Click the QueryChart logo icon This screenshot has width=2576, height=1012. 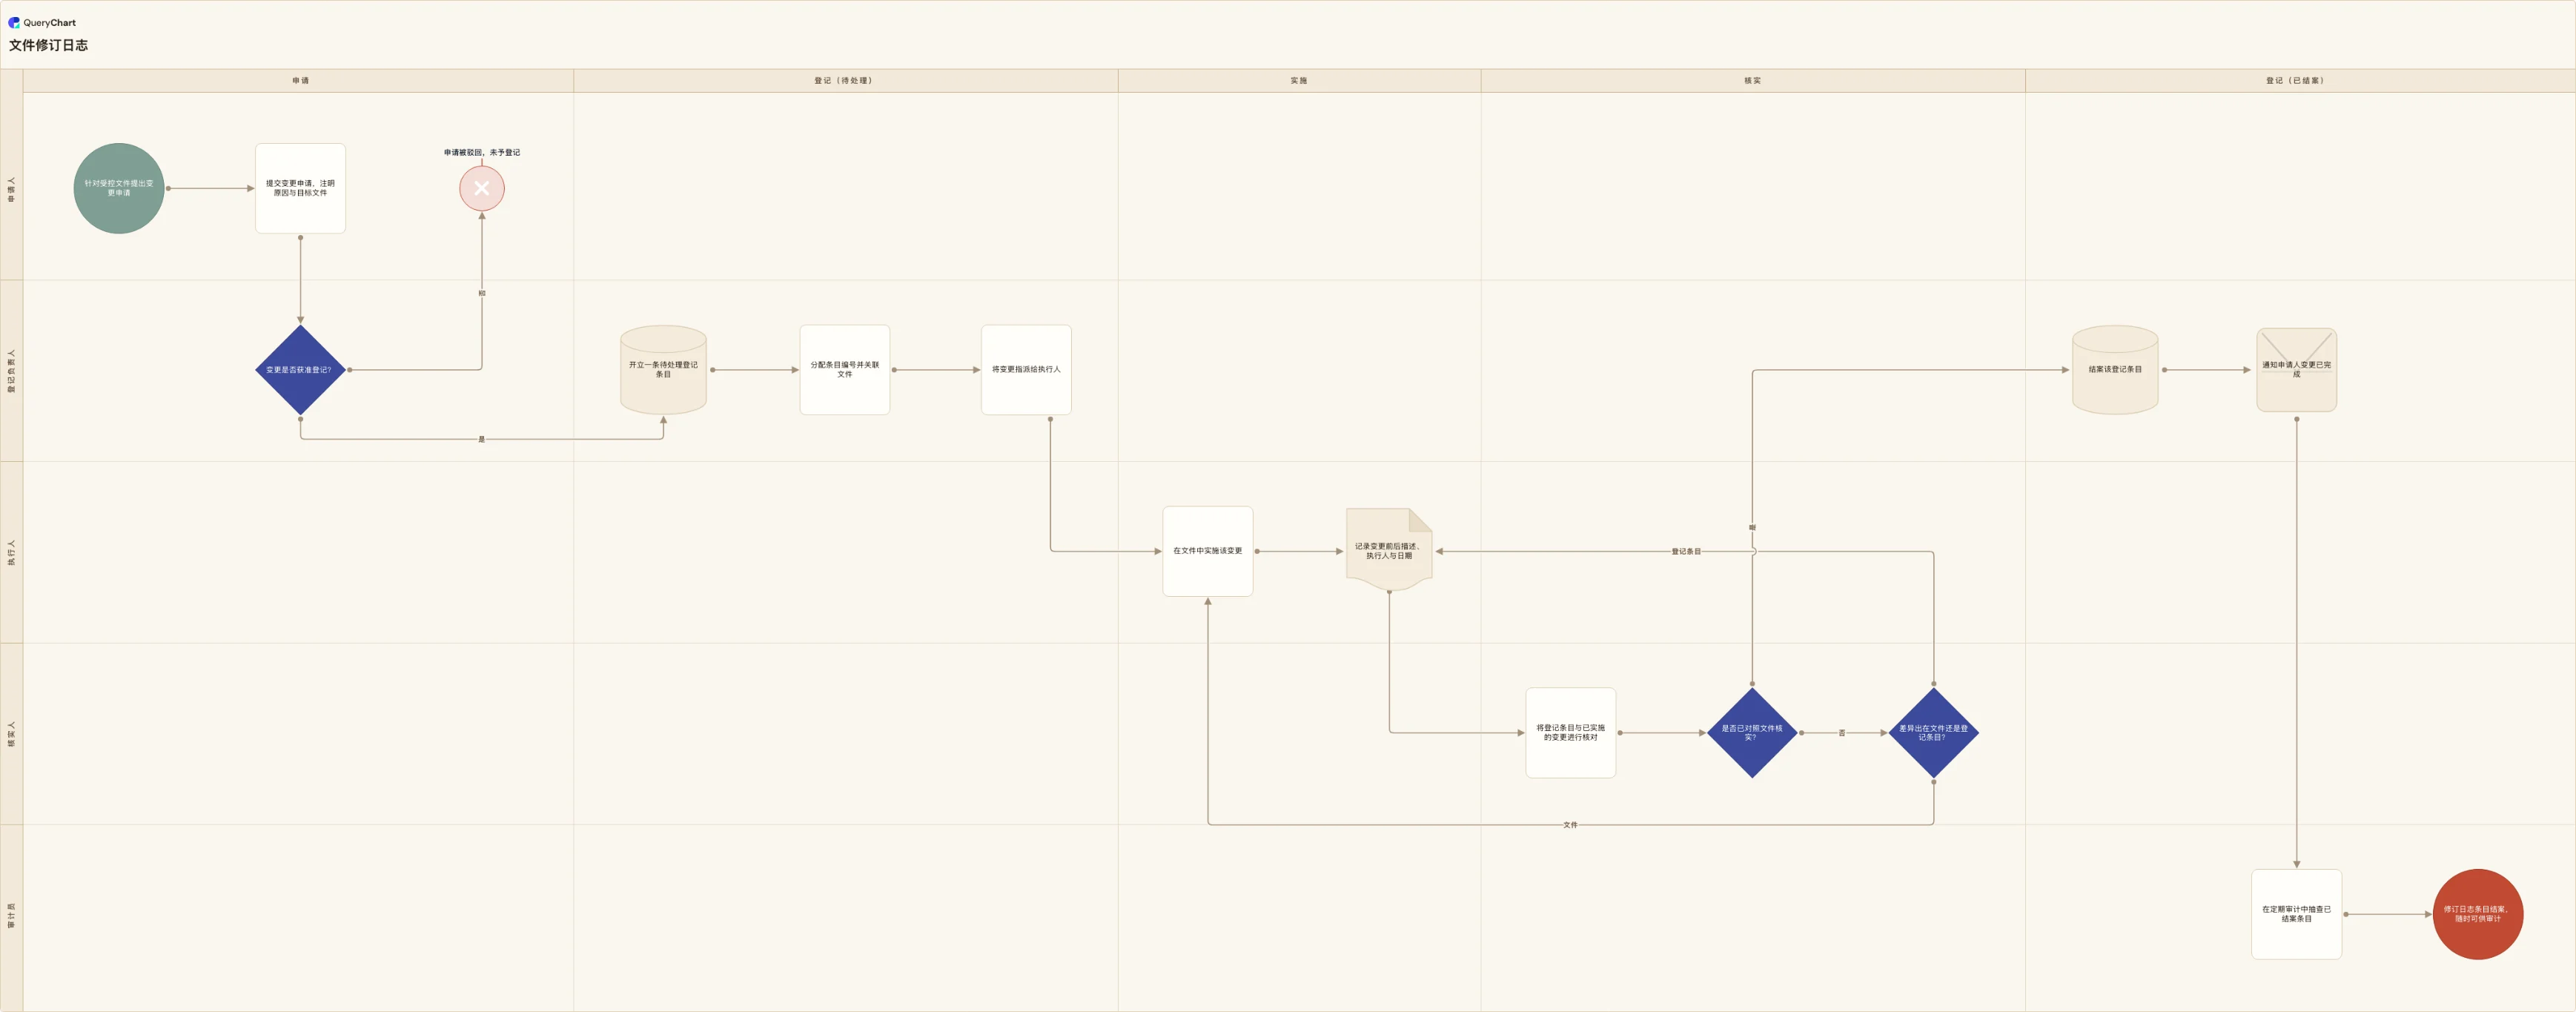[x=14, y=22]
